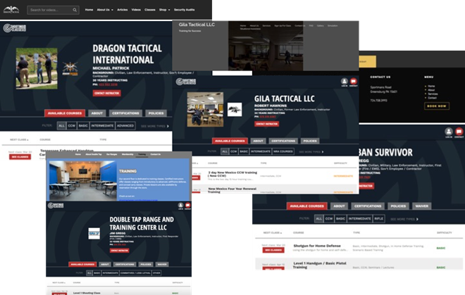Open the Security Audits menu item
This screenshot has width=465, height=295.
point(184,10)
